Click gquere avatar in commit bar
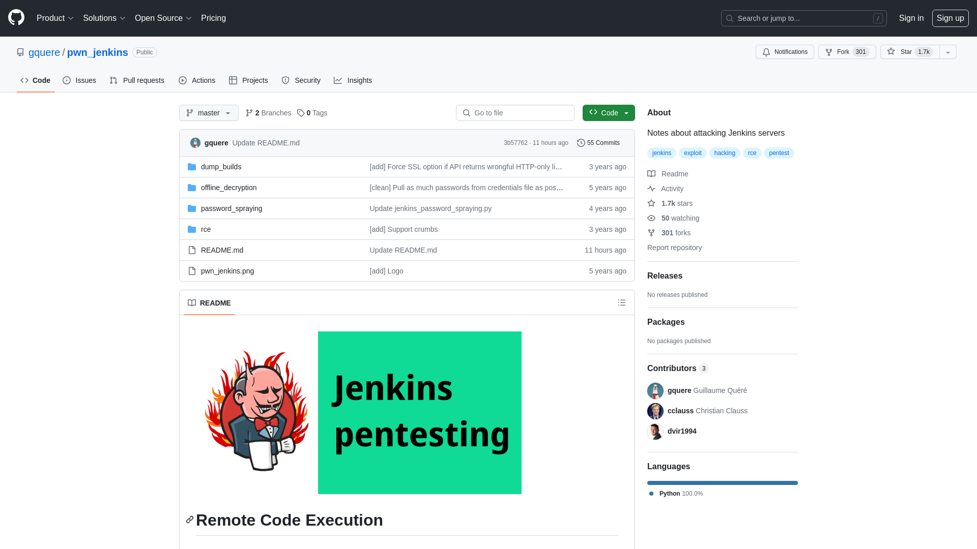977x549 pixels. point(195,143)
